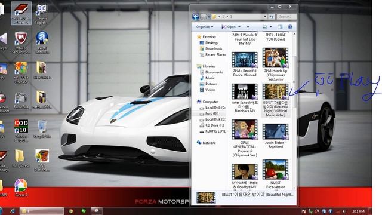Click the Show desktop button at the taskbar end
The height and width of the screenshot is (215, 382).
tap(370, 211)
